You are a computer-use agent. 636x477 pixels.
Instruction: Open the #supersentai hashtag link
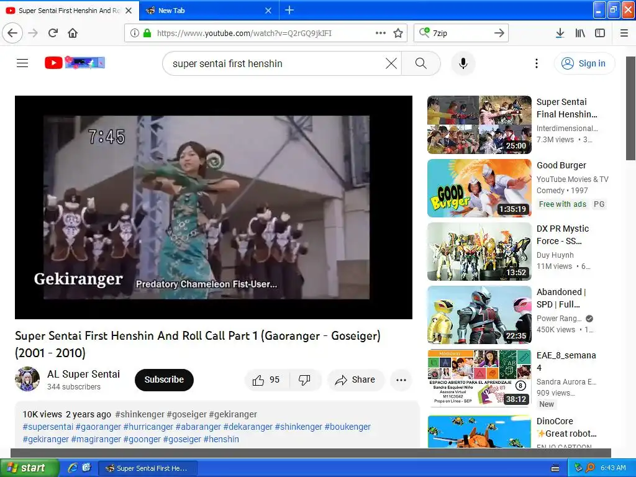pos(48,427)
